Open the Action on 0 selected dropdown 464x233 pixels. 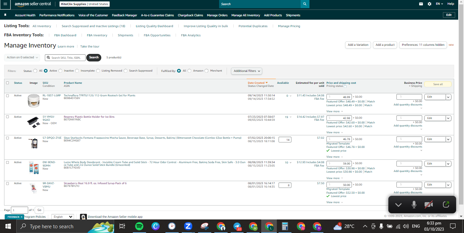tap(22, 57)
